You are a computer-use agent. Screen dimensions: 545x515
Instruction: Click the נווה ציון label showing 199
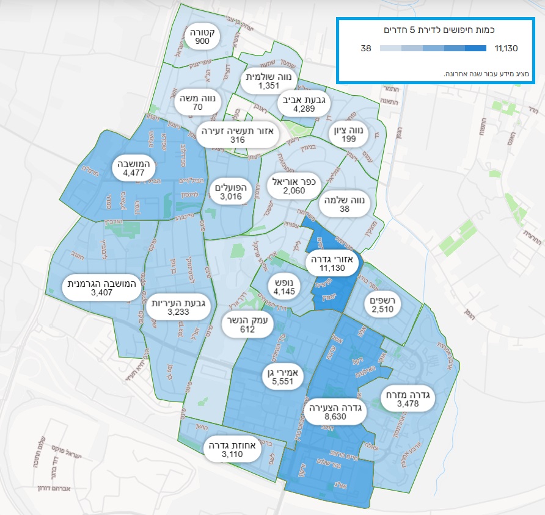point(349,135)
